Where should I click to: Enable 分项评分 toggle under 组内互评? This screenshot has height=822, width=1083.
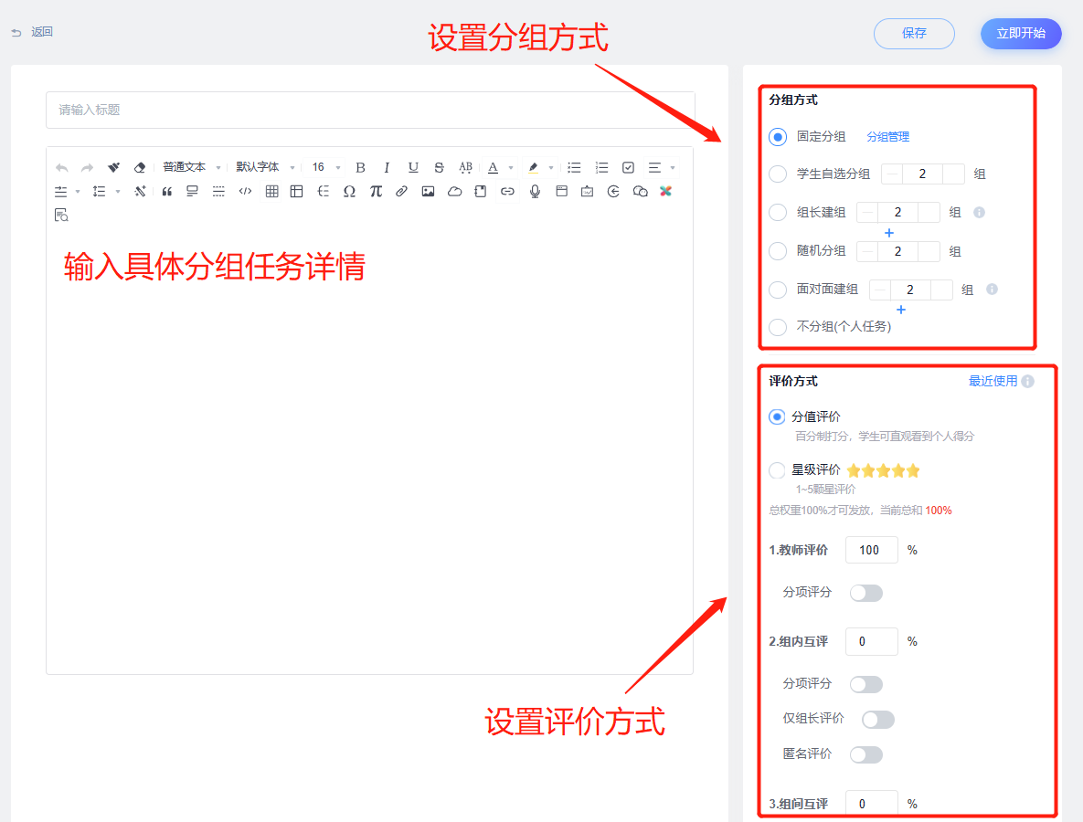pyautogui.click(x=866, y=684)
